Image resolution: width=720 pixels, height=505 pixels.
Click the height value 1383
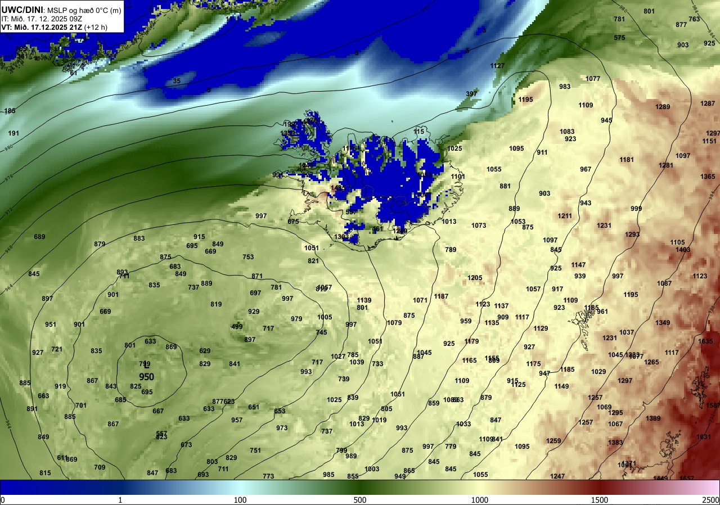pyautogui.click(x=615, y=443)
